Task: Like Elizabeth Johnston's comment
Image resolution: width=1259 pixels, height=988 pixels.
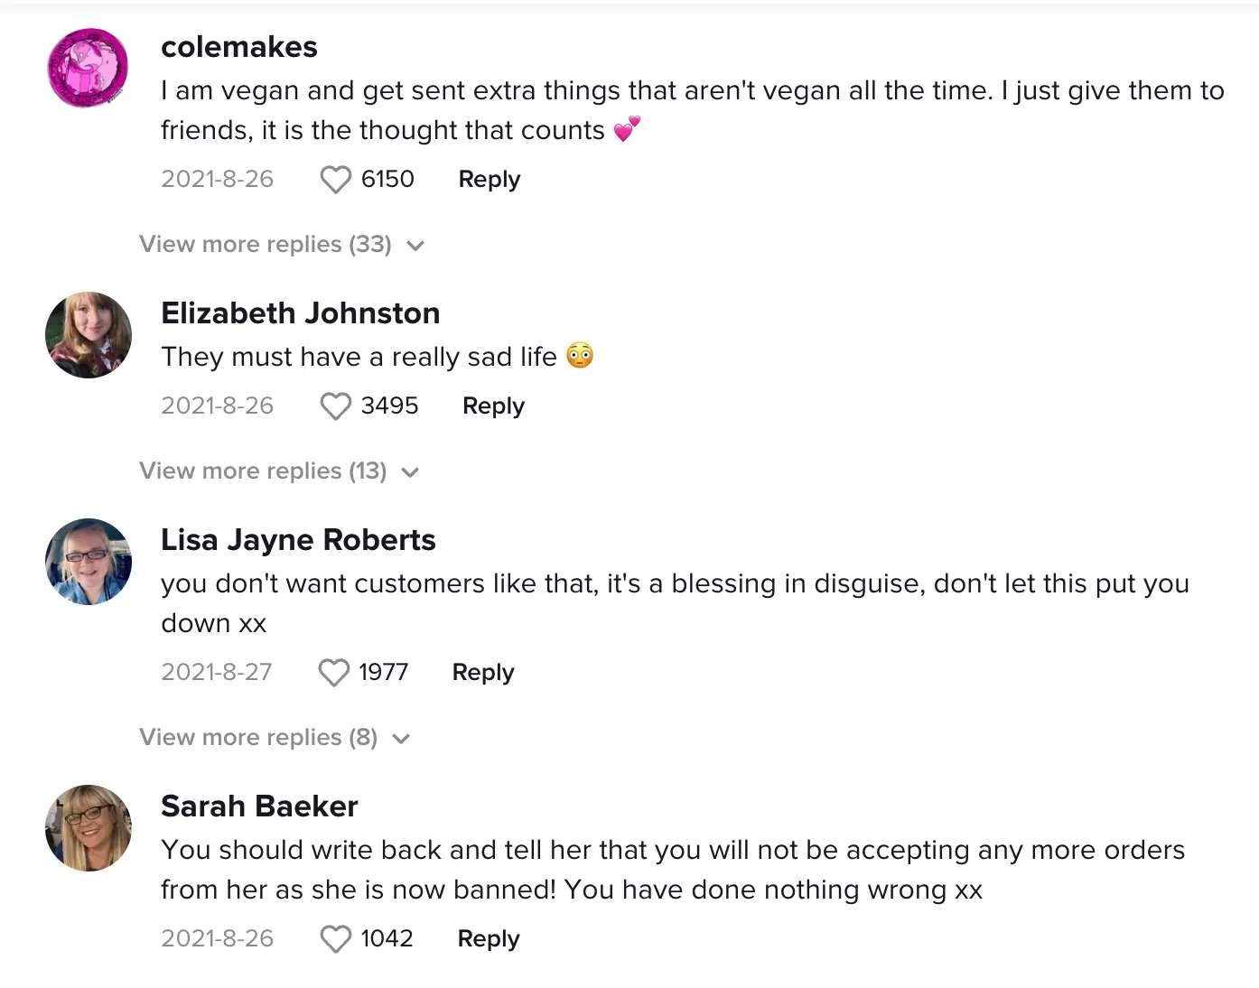Action: 335,406
